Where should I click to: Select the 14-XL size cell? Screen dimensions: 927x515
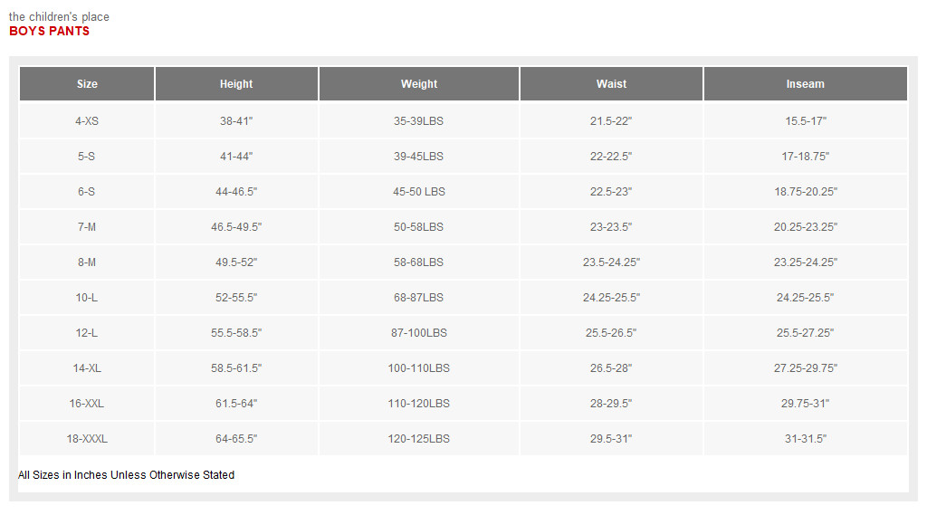[87, 368]
